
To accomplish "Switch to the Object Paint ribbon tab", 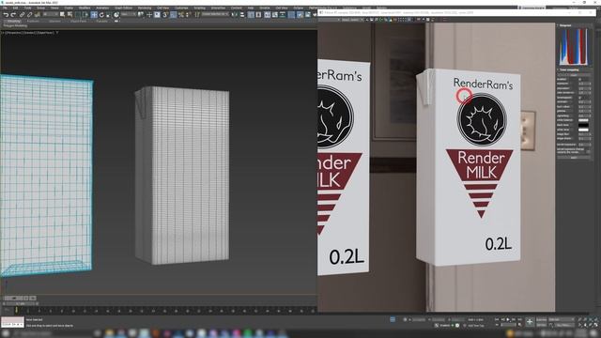I will pyautogui.click(x=78, y=21).
